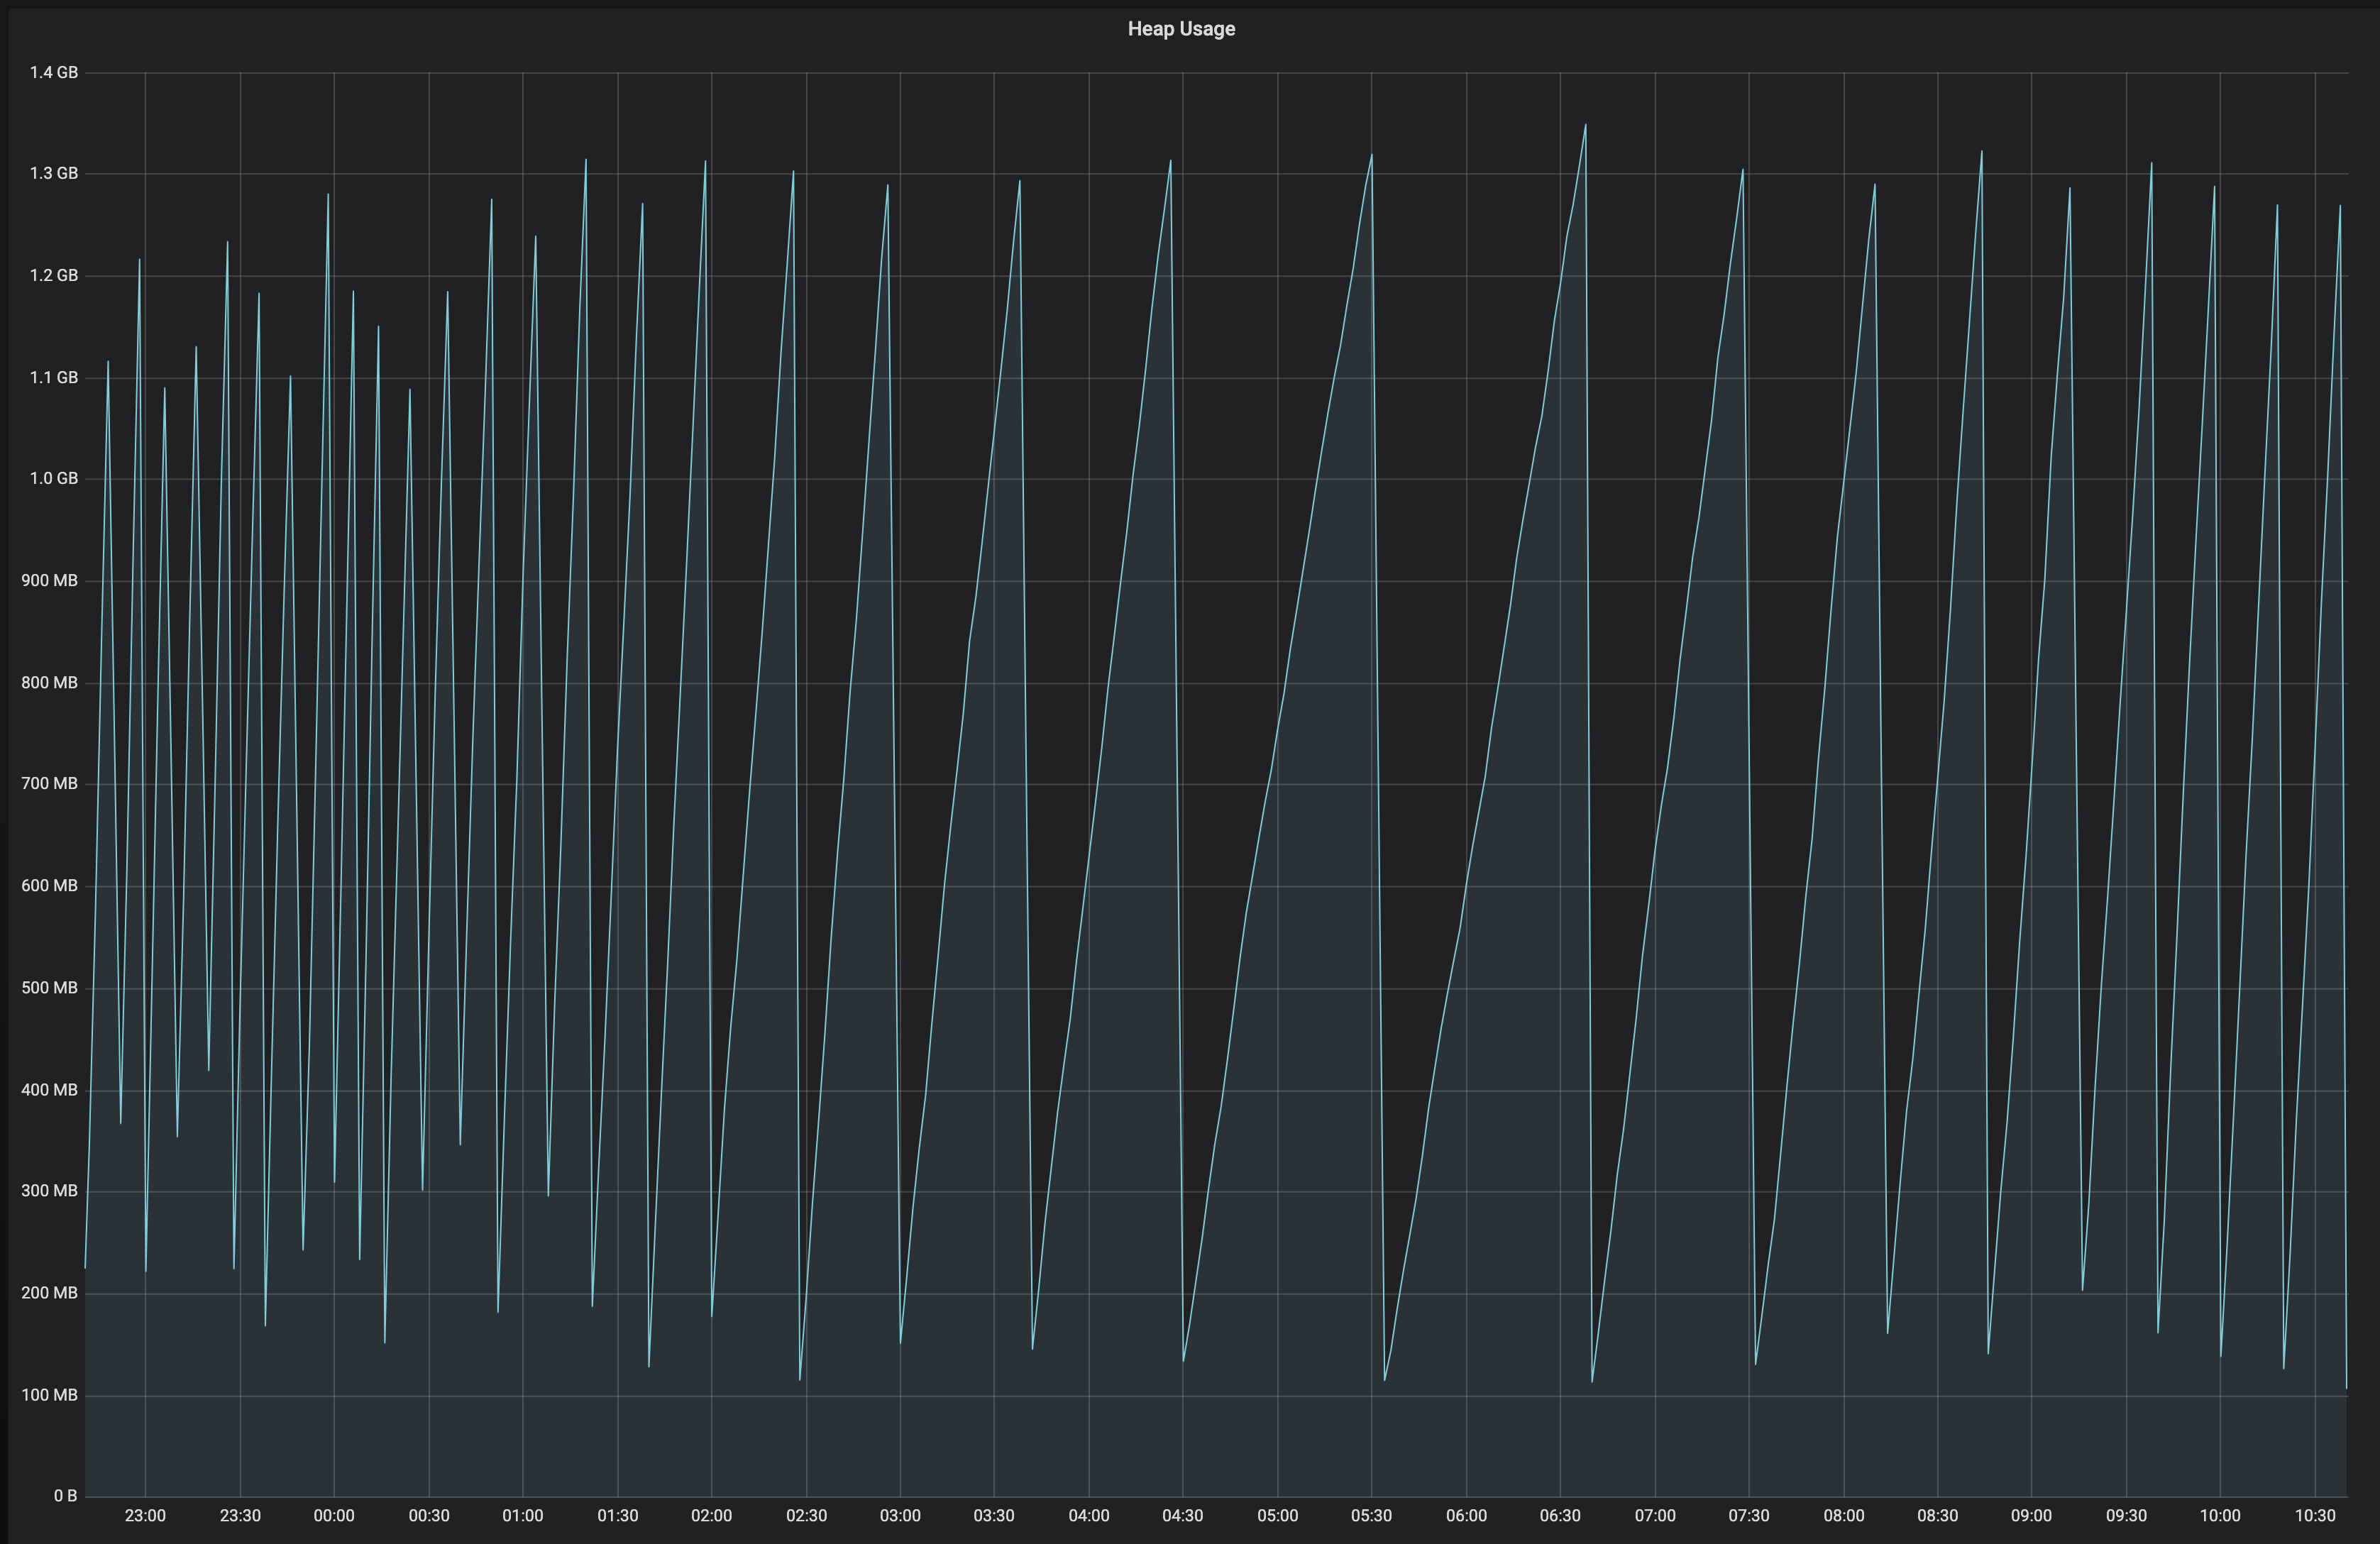Click the tallest heap peak after 06:30
Viewport: 2380px width, 1544px height.
(x=1585, y=126)
